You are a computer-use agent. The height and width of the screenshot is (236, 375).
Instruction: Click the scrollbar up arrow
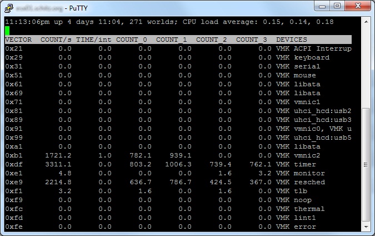366,22
